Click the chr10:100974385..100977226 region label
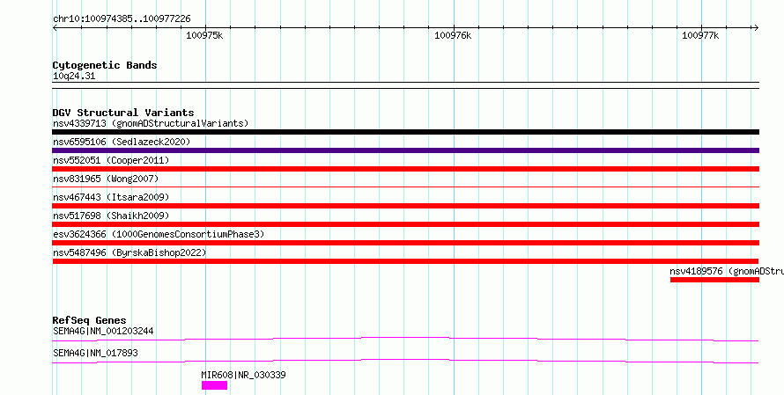The width and height of the screenshot is (784, 395). tap(122, 19)
